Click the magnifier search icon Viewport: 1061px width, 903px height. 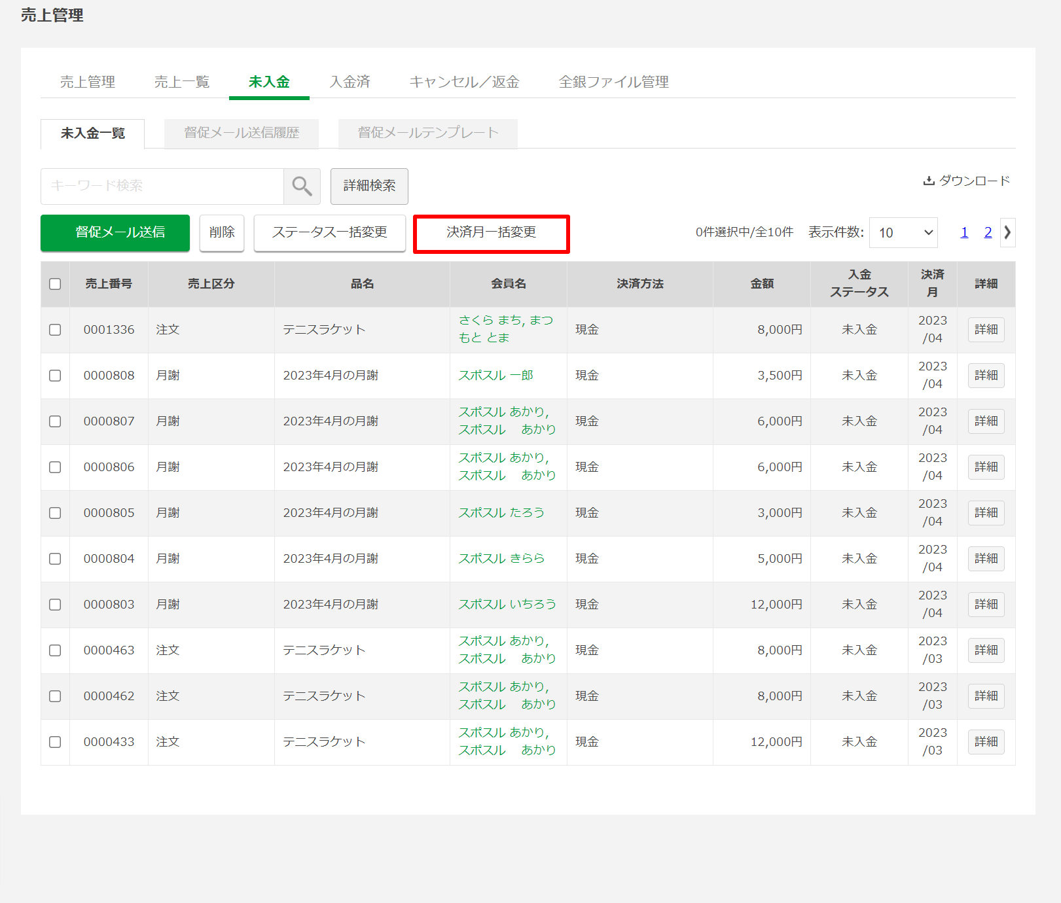302,186
